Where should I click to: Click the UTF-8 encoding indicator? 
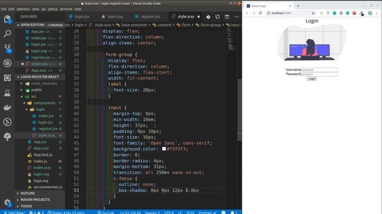click(169, 212)
